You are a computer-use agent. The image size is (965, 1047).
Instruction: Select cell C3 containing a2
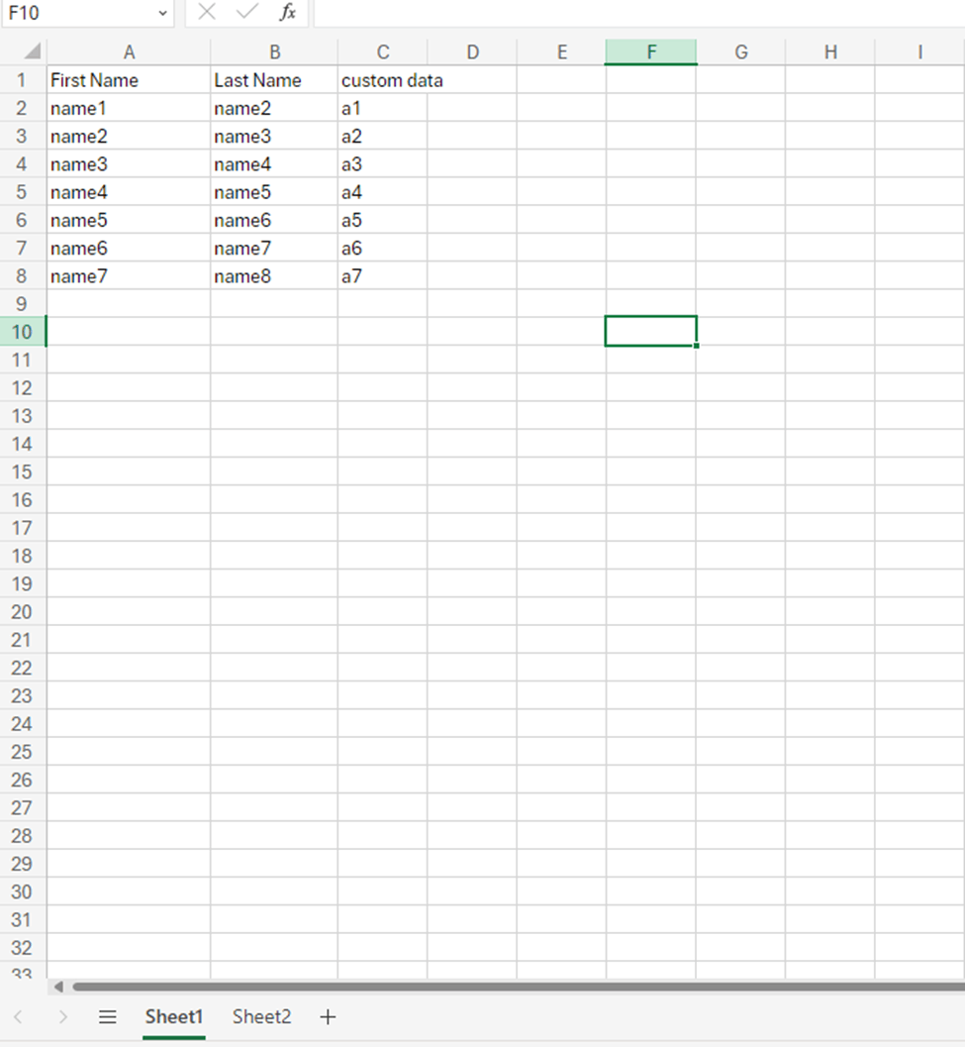click(x=382, y=137)
